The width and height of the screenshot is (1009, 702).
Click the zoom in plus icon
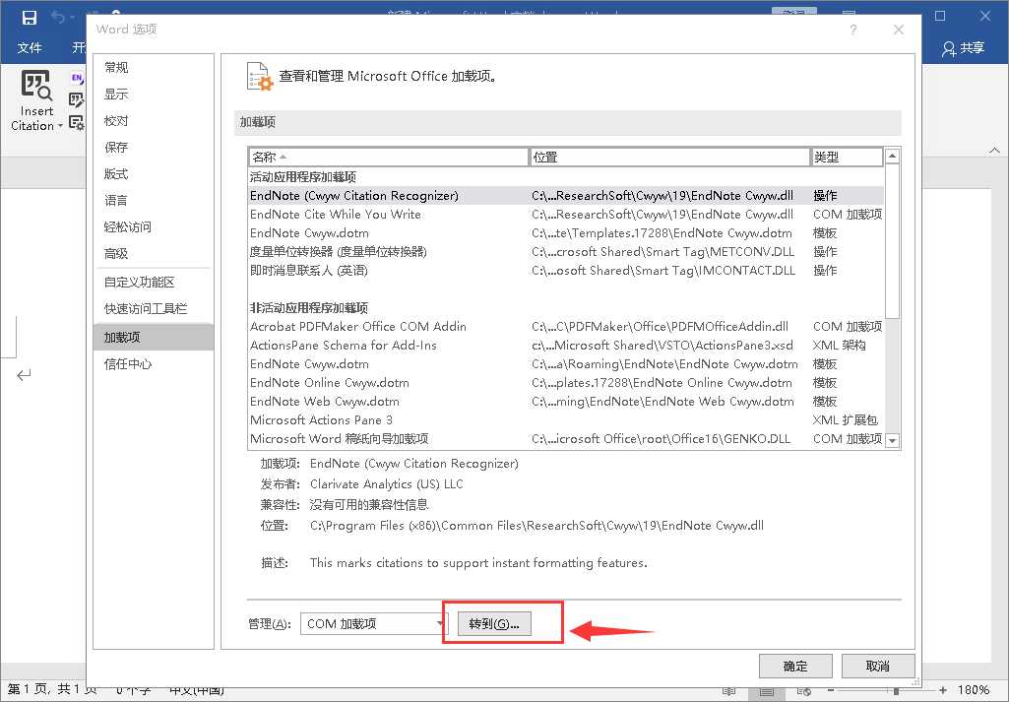943,690
